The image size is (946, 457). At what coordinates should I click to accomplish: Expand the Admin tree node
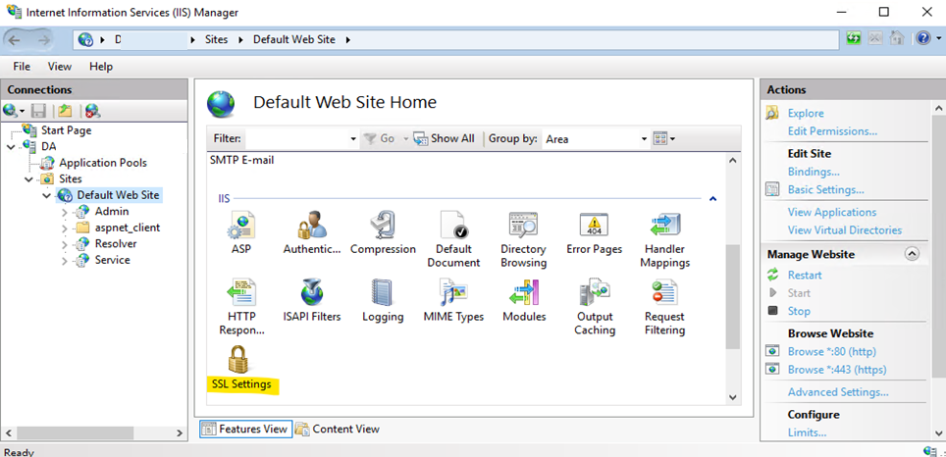[x=65, y=212]
